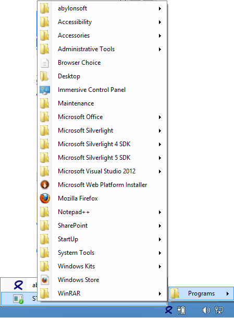The width and height of the screenshot is (234, 318).
Task: Select the System Tools text label
Action: tap(76, 253)
